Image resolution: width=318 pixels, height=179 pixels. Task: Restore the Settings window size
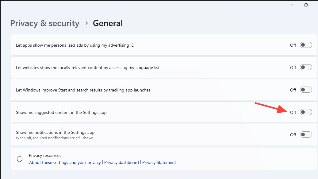click(306, 5)
